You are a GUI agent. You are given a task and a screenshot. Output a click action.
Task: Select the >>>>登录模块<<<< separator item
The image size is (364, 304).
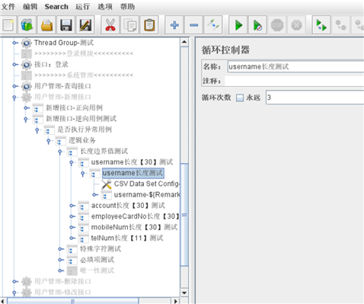pyautogui.click(x=84, y=53)
